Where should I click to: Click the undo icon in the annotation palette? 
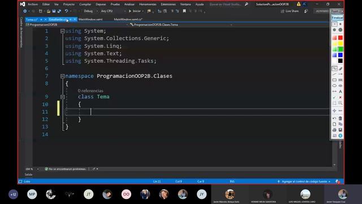click(x=334, y=118)
